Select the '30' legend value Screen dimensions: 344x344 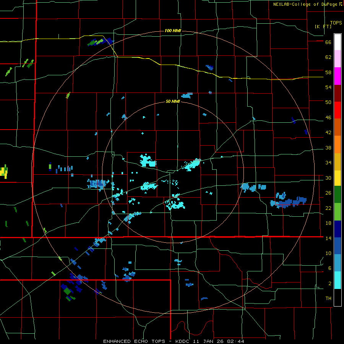point(328,178)
